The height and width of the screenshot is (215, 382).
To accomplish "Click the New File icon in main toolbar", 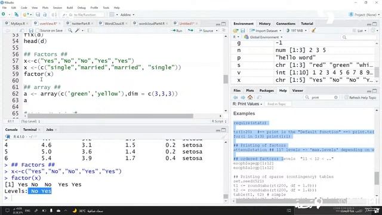I will (x=4, y=14).
